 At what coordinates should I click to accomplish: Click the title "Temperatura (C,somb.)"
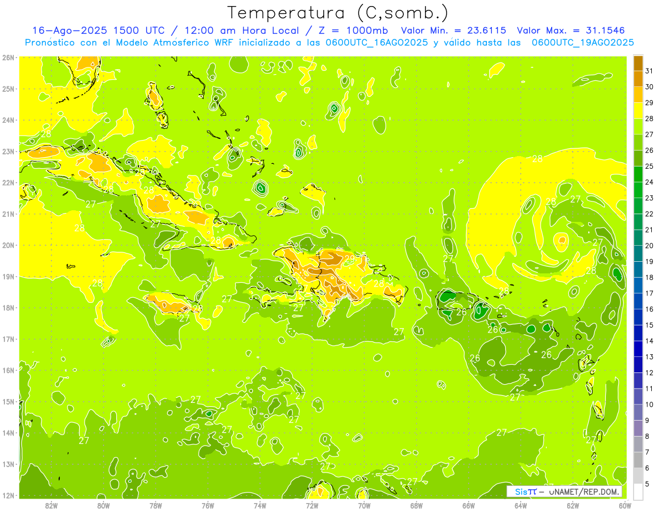pyautogui.click(x=338, y=13)
